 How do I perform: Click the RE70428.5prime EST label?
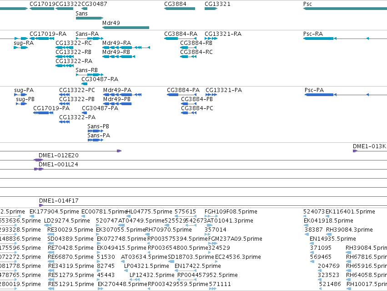[70, 248]
